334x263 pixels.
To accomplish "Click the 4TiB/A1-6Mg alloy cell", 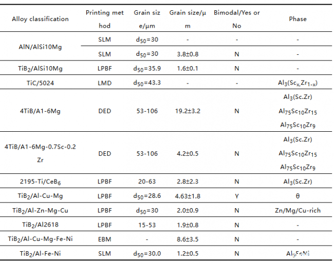I will (40, 111).
